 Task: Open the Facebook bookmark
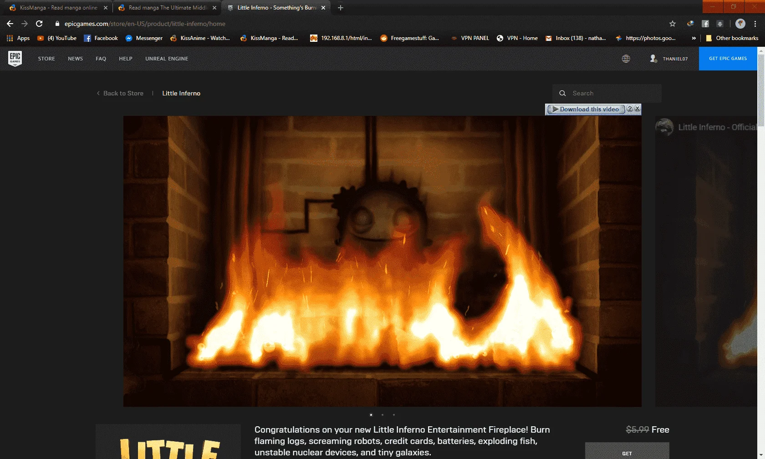click(x=101, y=38)
